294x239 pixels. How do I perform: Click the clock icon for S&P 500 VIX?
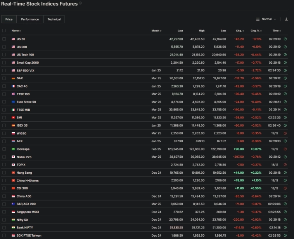(285, 70)
